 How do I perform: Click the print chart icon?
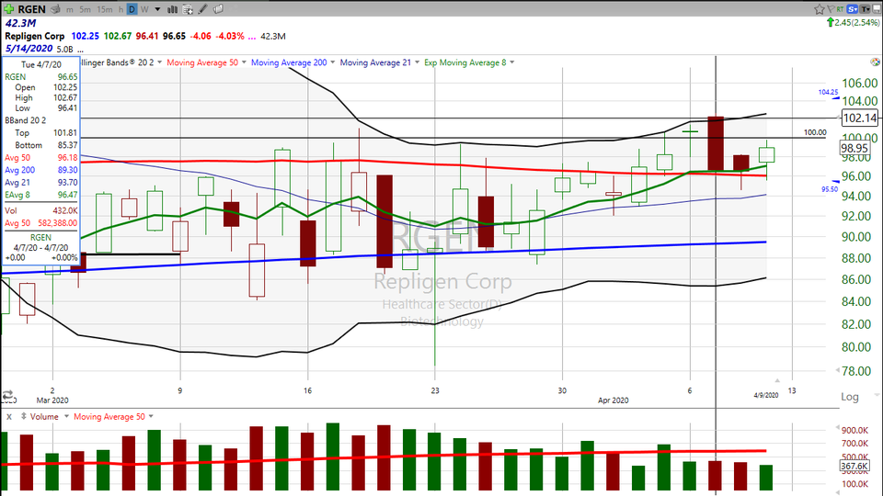pyautogui.click(x=55, y=9)
